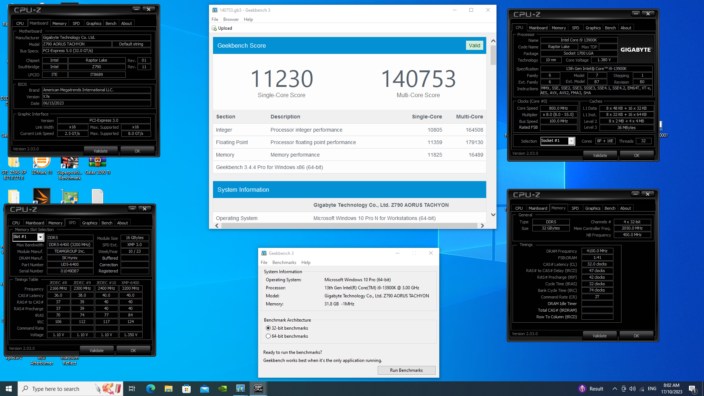Open the Graphics tab in the processor CPU-Z window
Viewport: 704px width, 396px height.
593,28
